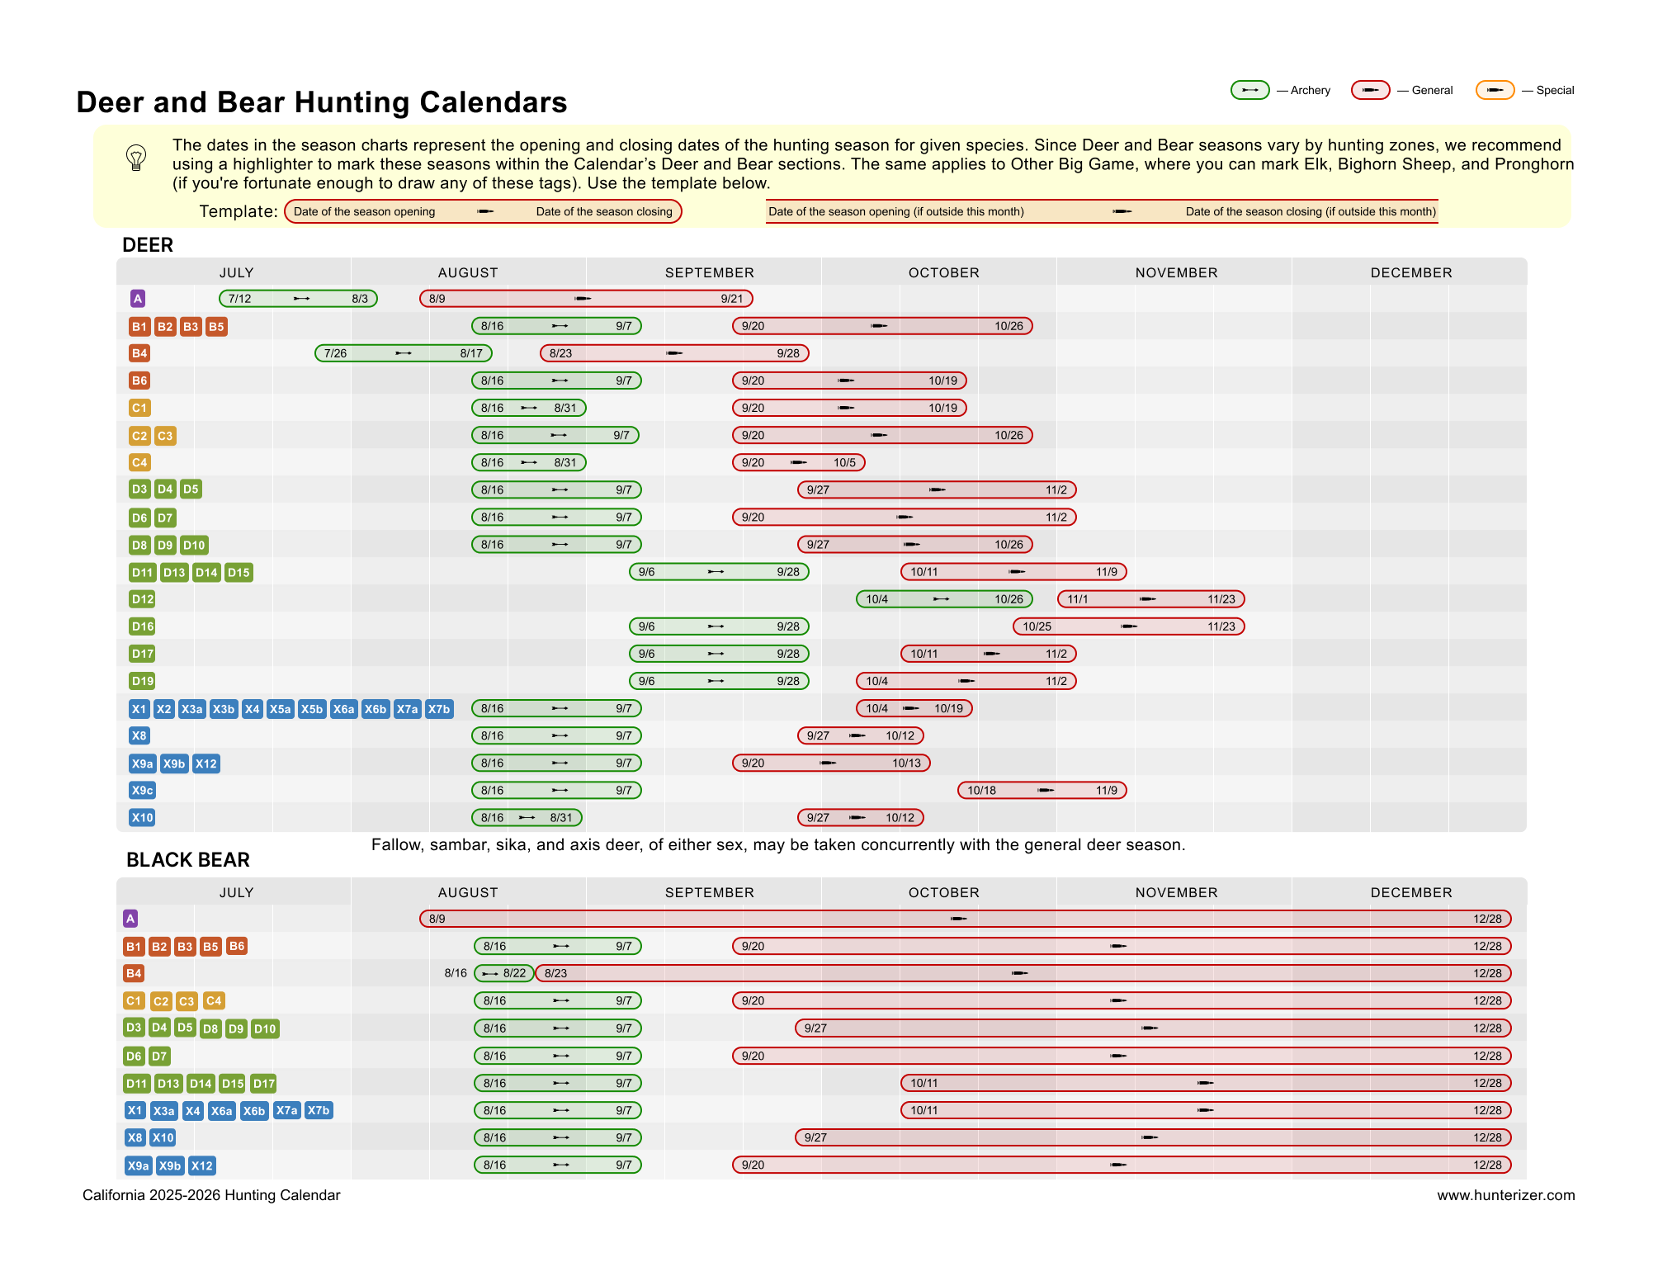Image resolution: width=1658 pixels, height=1281 pixels.
Task: Click Deer zone A archery bar 7/12–8/3
Action: click(298, 299)
